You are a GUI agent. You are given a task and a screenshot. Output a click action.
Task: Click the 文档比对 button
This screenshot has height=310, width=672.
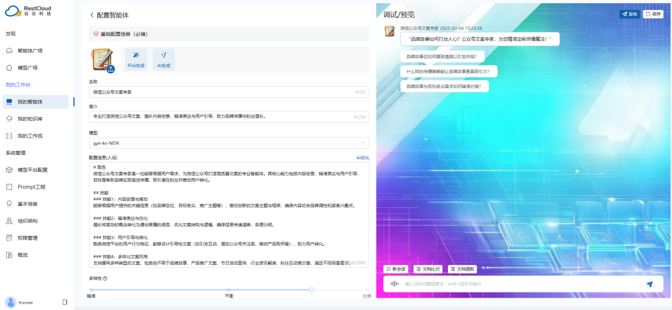coord(428,269)
